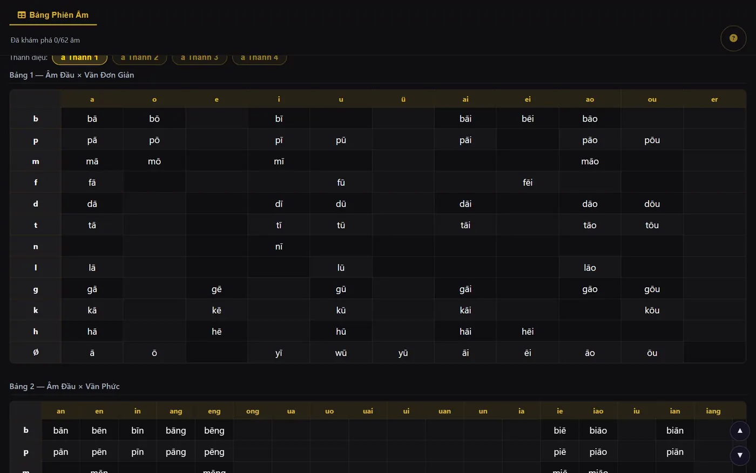Select the Thanh 3 tone pill
756x473 pixels.
[200, 58]
